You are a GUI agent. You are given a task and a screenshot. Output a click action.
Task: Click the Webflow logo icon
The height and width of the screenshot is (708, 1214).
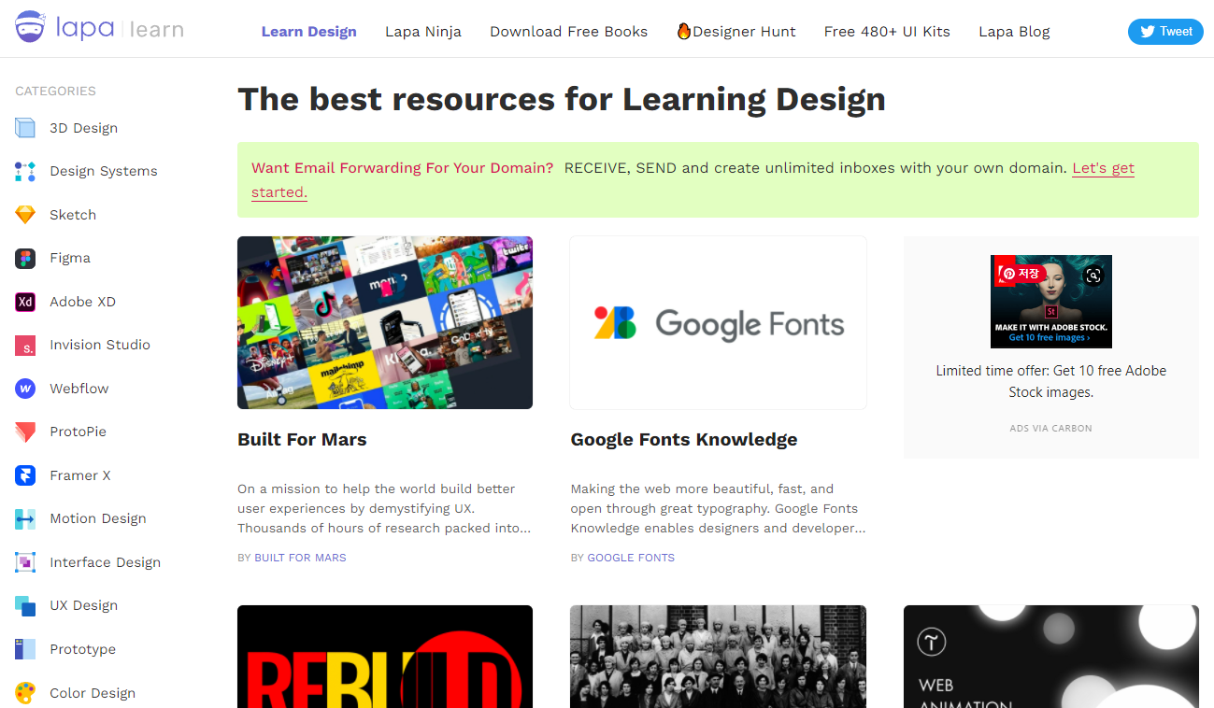[25, 389]
